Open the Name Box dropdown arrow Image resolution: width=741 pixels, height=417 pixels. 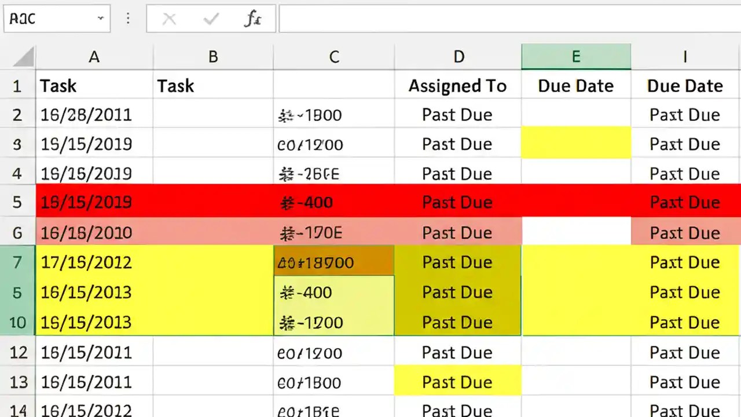[98, 18]
